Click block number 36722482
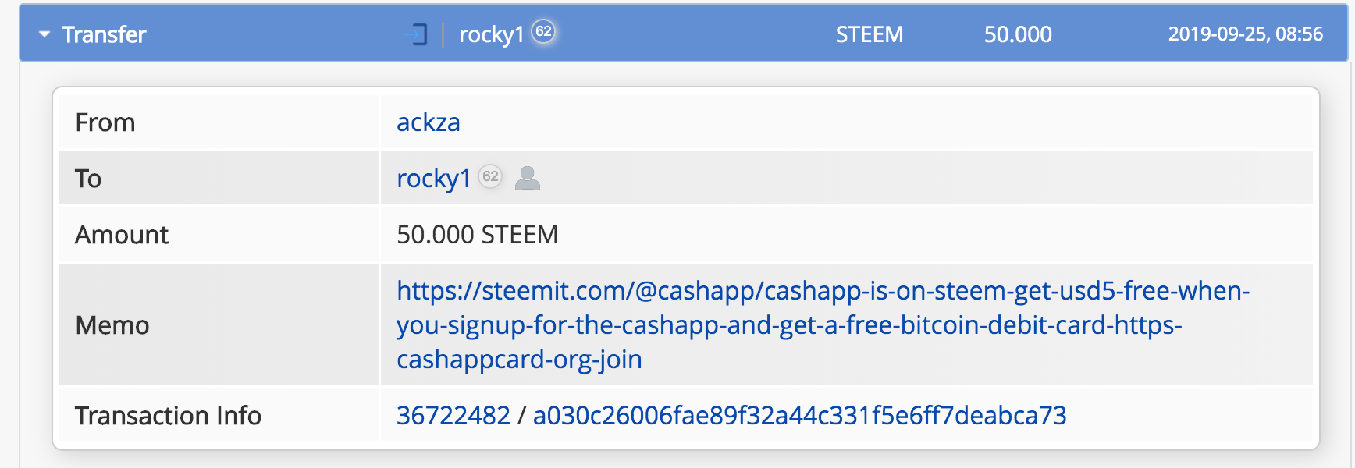Screen dimensions: 1355x468 (x=452, y=416)
